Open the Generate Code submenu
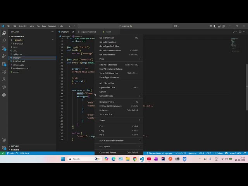 point(119,96)
